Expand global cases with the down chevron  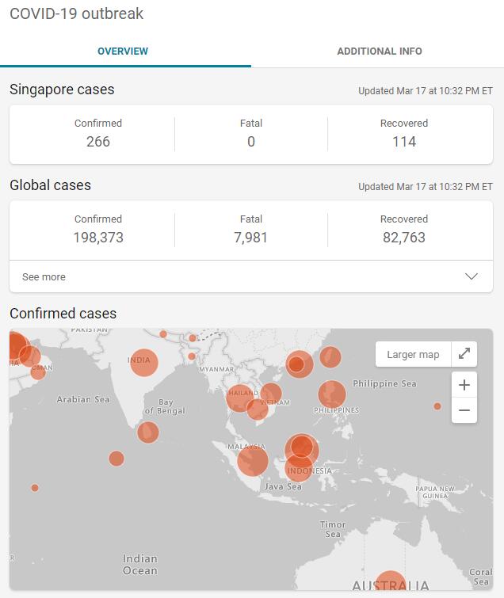click(472, 277)
